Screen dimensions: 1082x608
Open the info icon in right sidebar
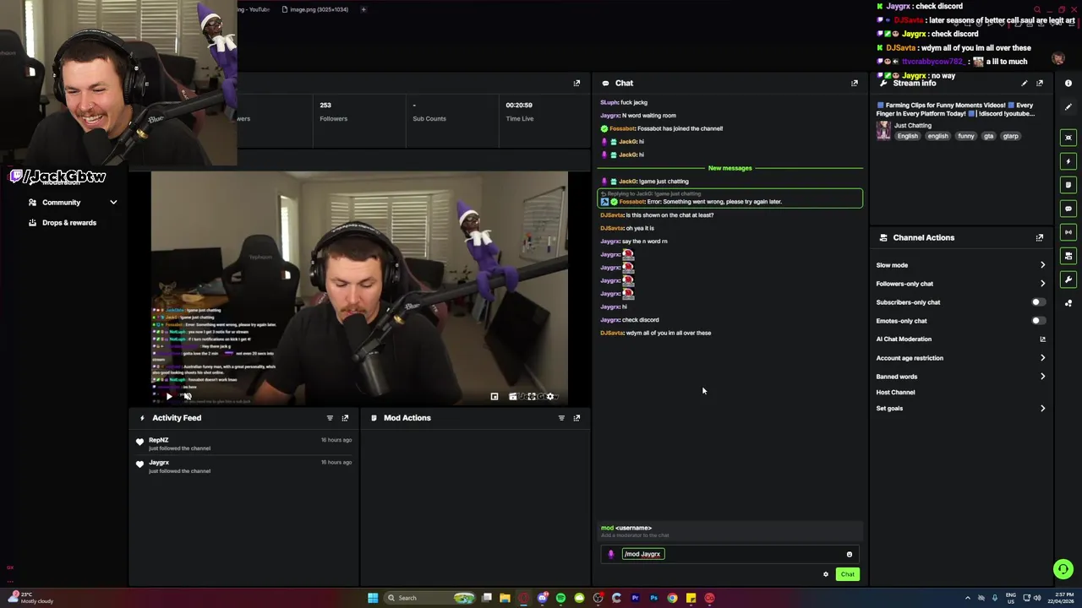point(1068,83)
